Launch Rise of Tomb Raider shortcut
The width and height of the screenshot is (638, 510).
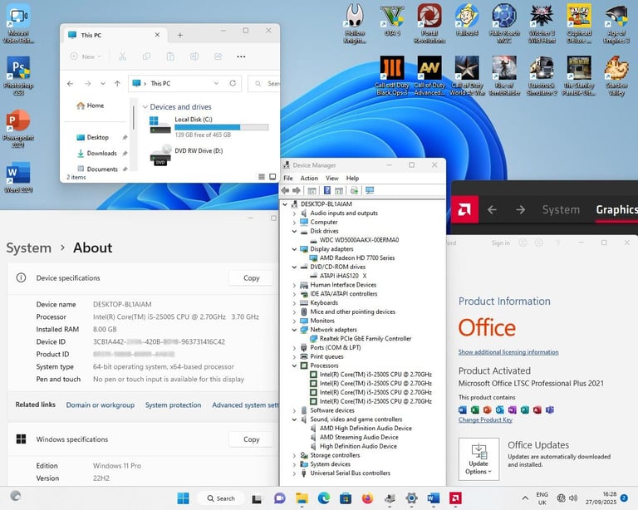[504, 76]
